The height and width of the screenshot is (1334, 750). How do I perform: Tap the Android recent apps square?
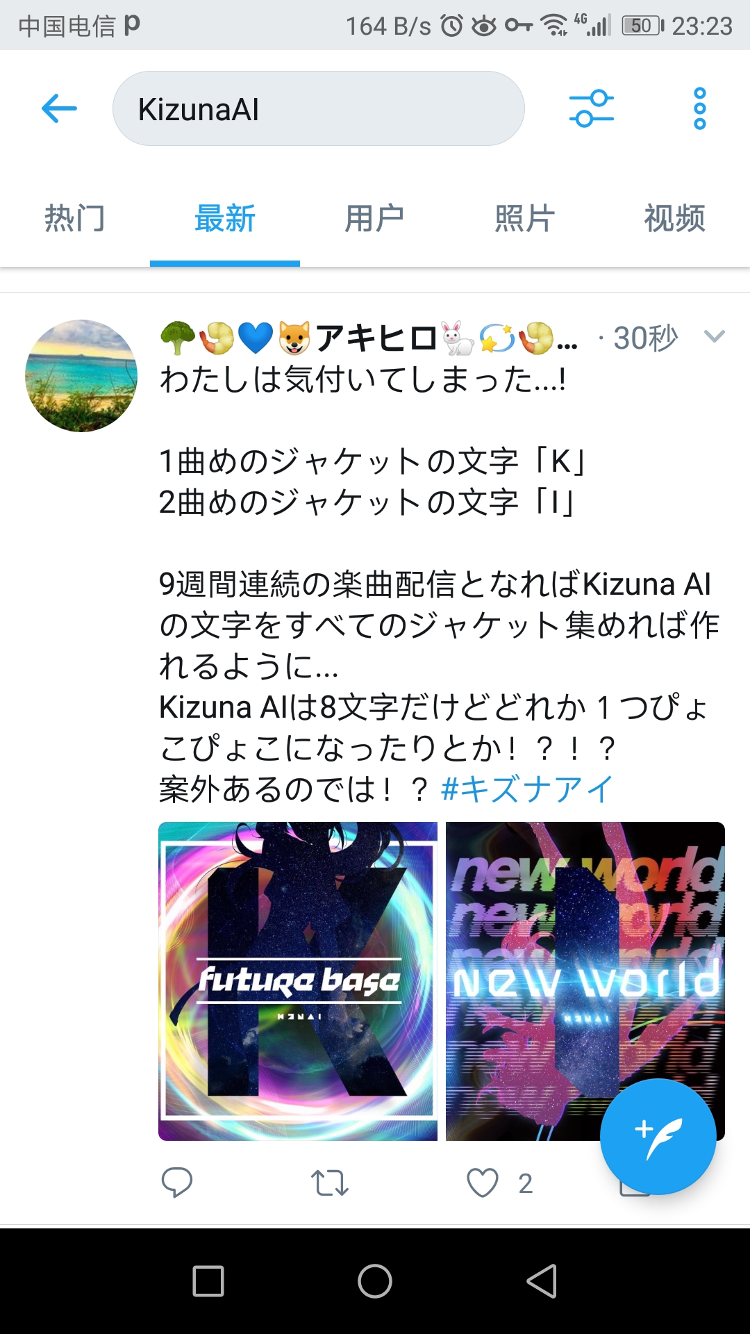(208, 1281)
